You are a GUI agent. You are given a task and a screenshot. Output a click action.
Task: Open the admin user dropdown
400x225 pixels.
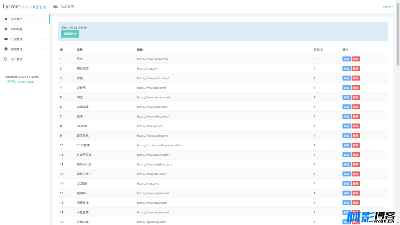tap(388, 7)
